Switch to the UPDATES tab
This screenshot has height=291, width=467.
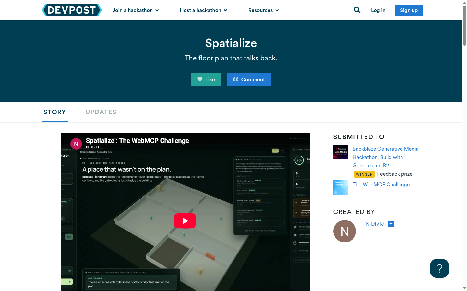click(x=101, y=112)
